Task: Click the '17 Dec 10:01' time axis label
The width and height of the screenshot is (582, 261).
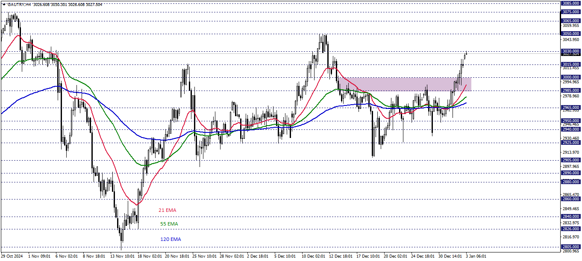Action: (368, 256)
